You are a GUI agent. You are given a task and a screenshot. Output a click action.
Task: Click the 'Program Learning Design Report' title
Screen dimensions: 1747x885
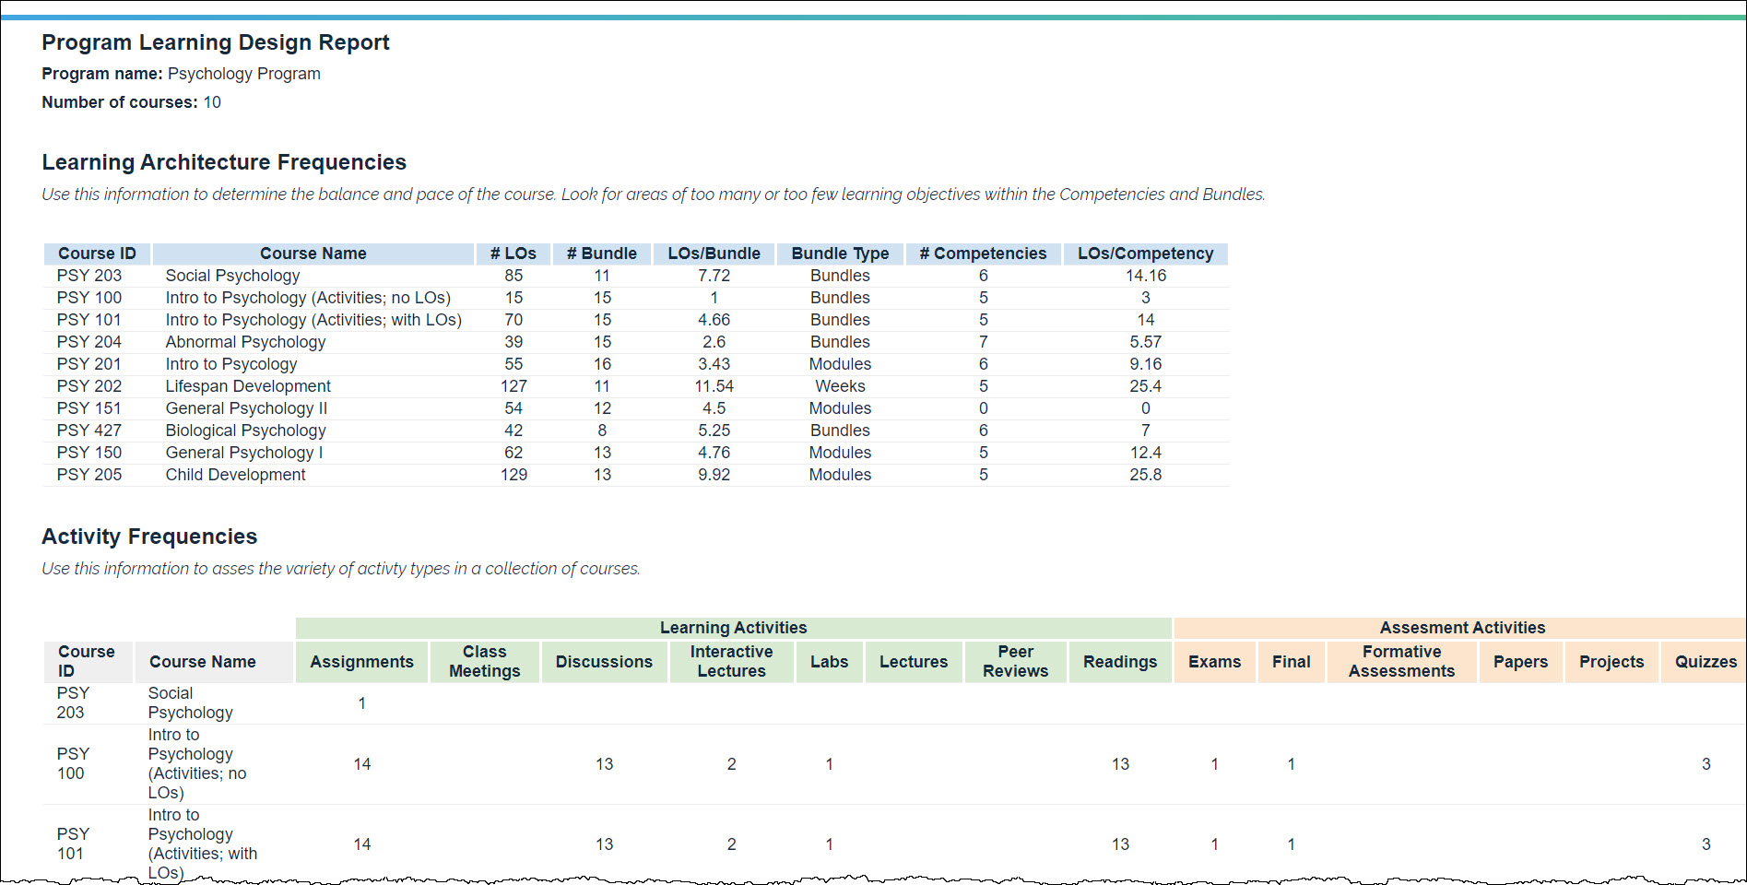pyautogui.click(x=216, y=42)
